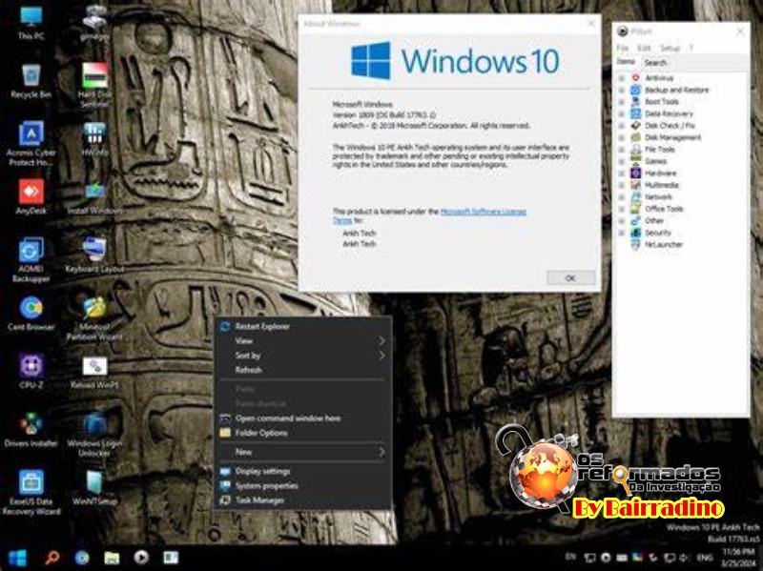Launch Install Windows desktop icon
The image size is (763, 571).
click(x=94, y=197)
